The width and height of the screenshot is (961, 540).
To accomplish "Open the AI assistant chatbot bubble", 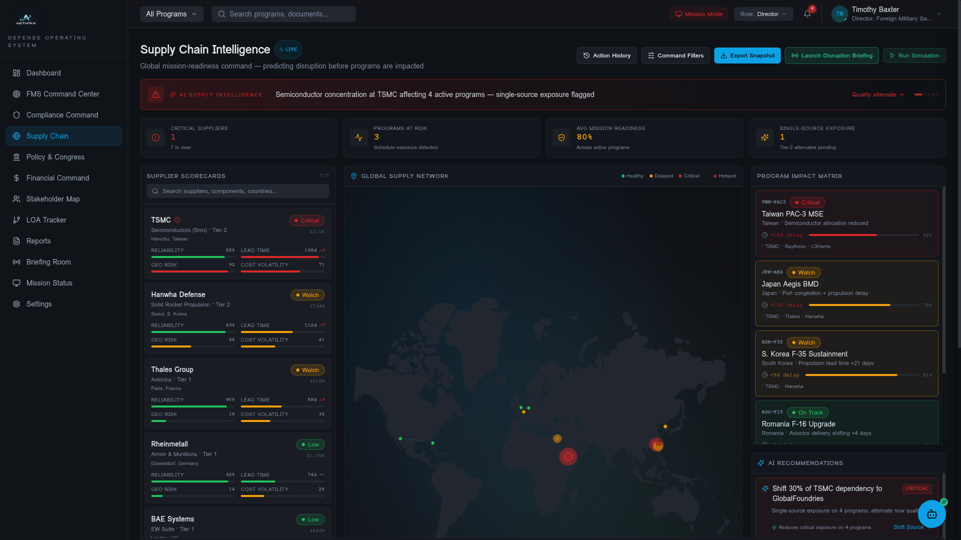I will (931, 514).
